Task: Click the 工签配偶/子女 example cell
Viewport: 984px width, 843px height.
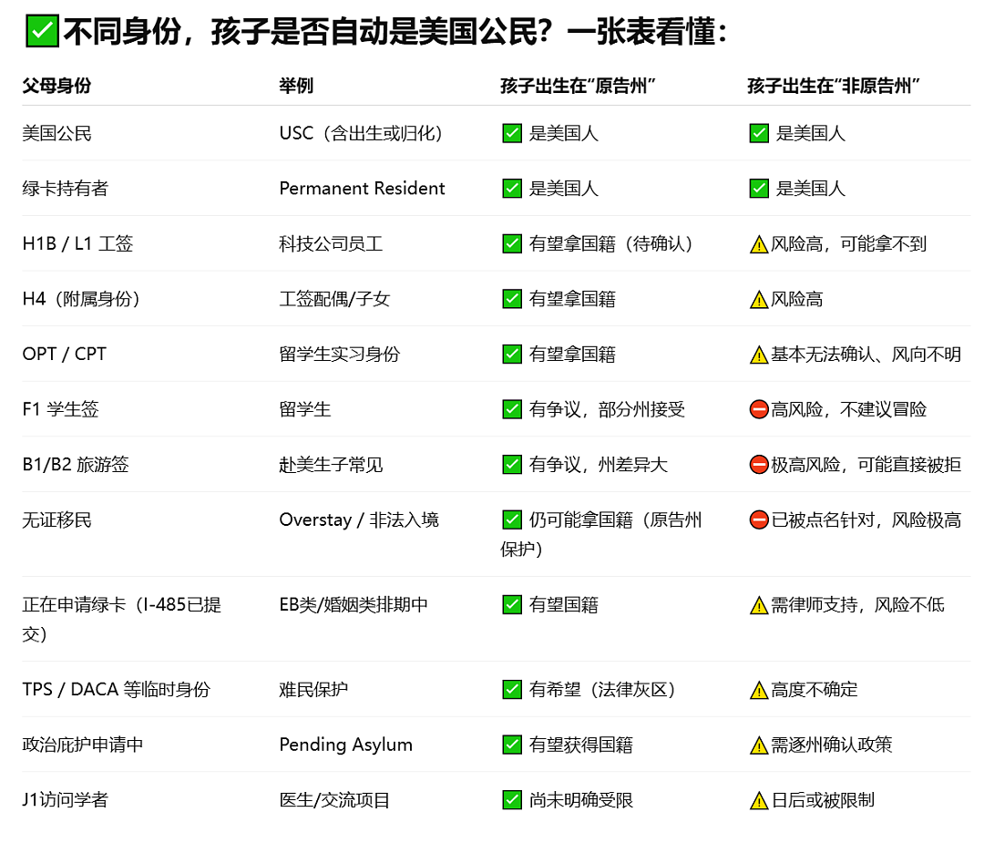Action: (x=334, y=299)
